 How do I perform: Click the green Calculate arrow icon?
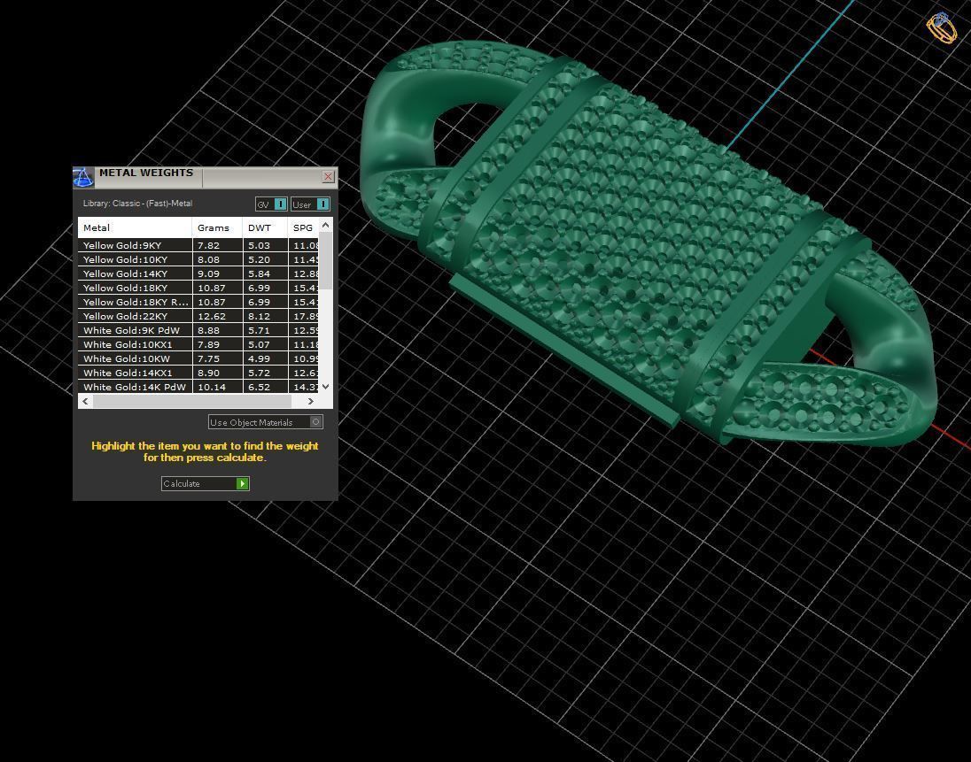pos(243,484)
